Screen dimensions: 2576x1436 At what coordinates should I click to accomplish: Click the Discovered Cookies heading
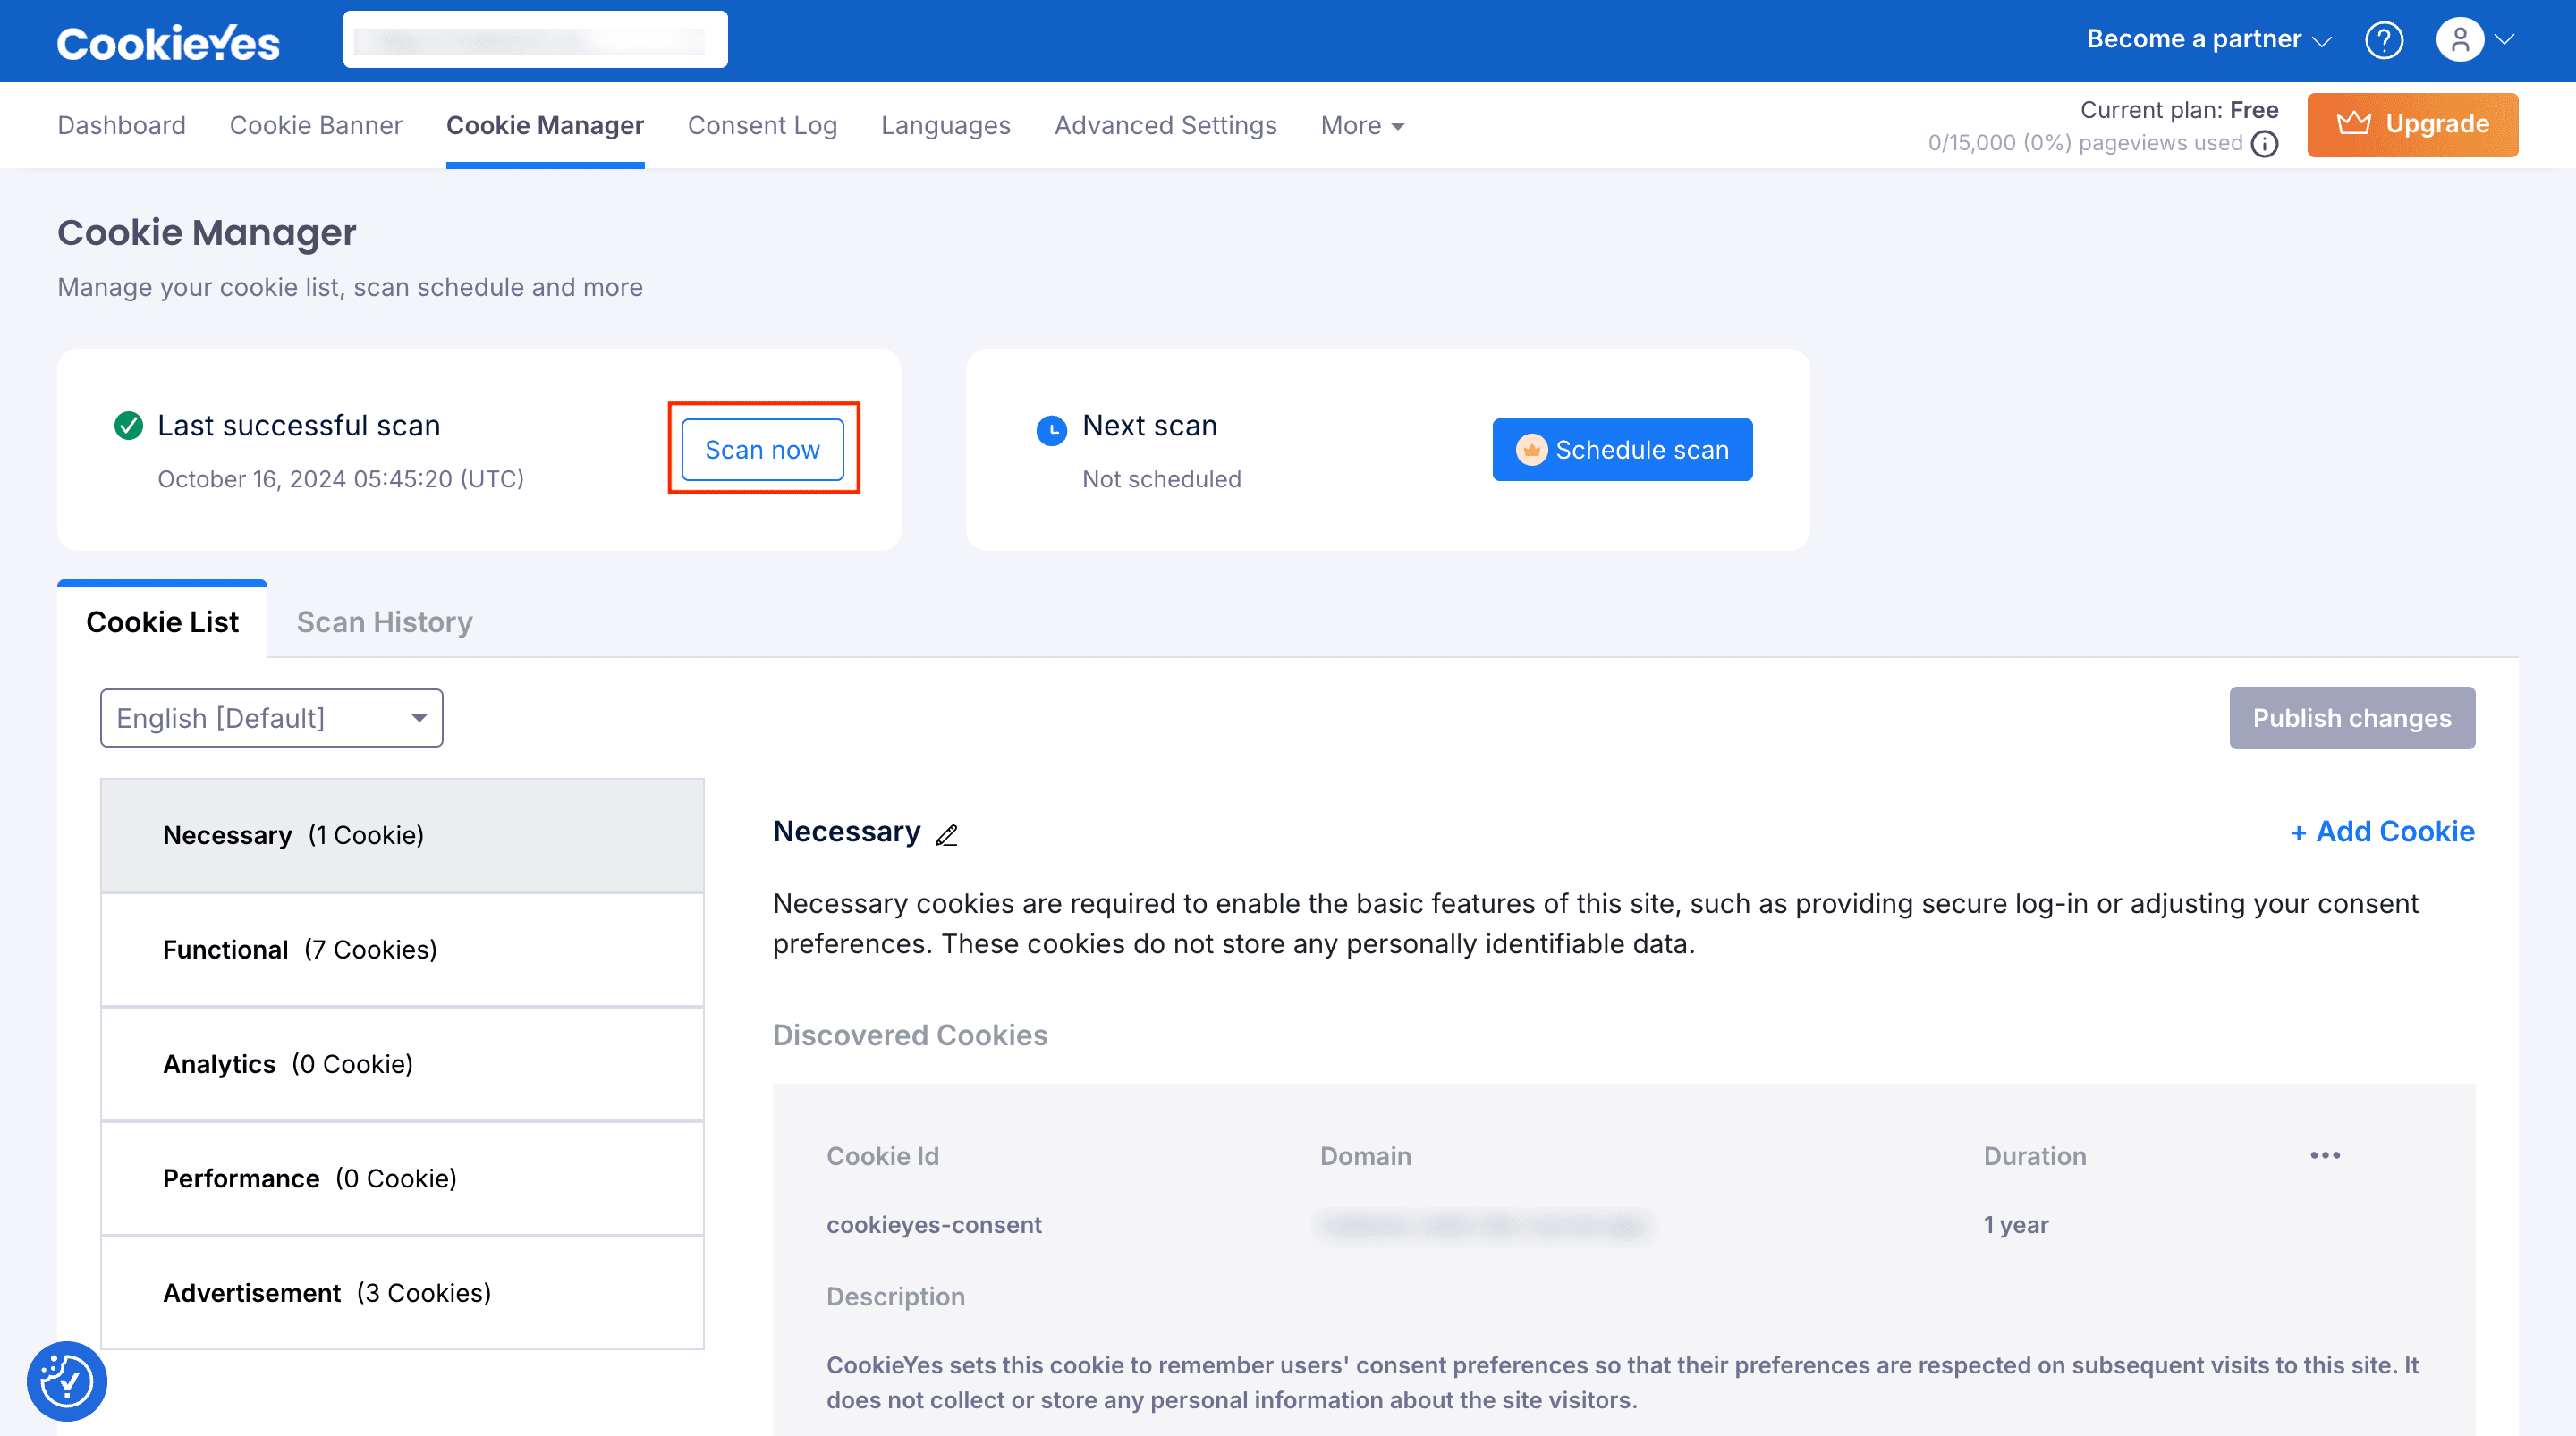pos(910,1035)
